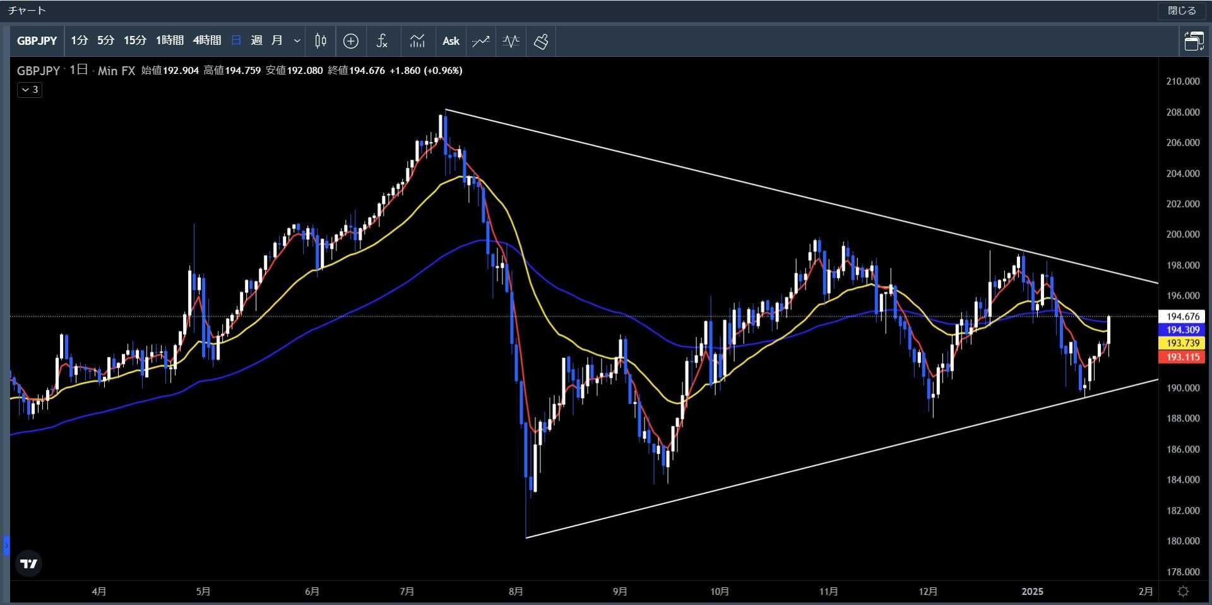
Task: Click the layout windows icon at top right
Action: [1194, 41]
